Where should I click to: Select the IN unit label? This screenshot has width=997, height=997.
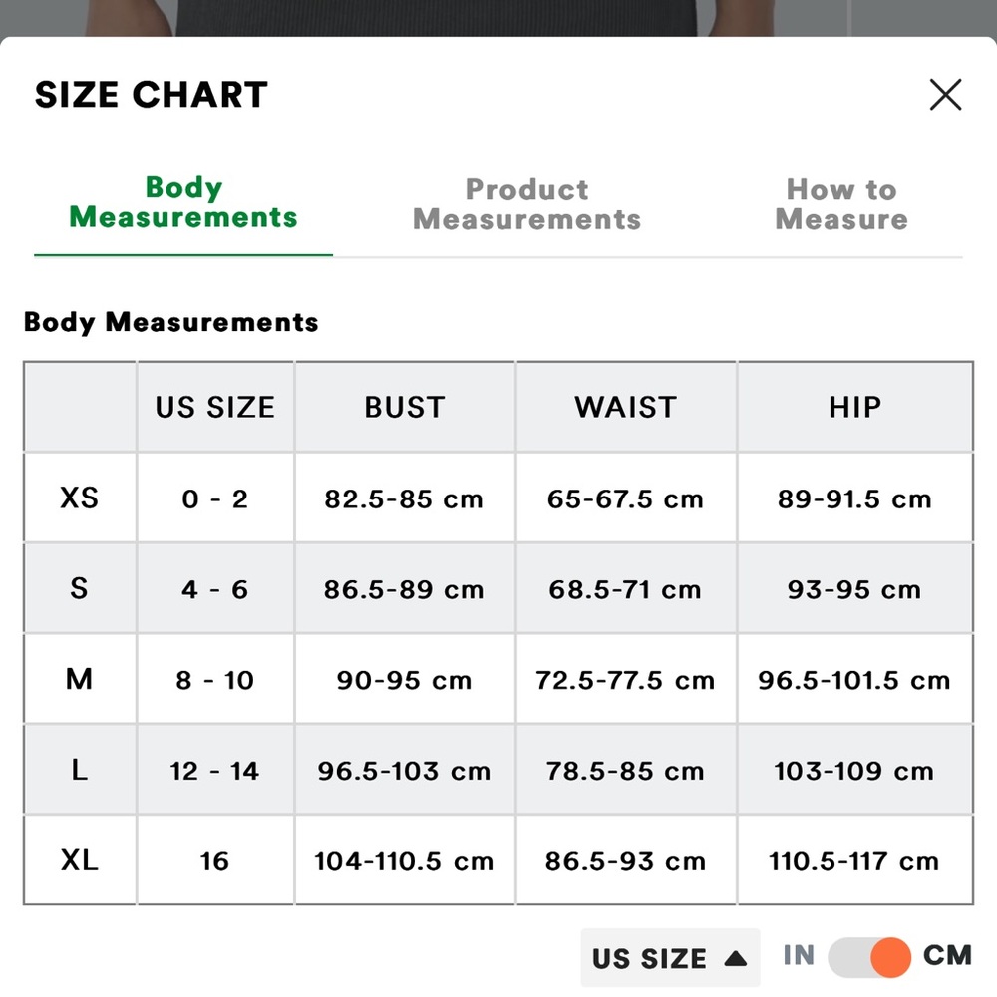tap(799, 955)
